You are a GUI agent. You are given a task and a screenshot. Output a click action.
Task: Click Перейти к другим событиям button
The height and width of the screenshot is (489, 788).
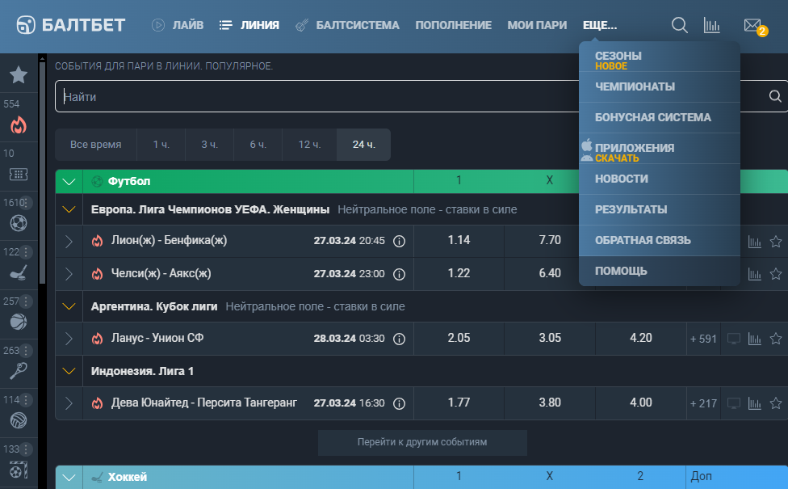click(x=422, y=442)
